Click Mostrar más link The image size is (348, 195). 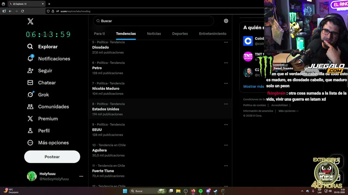pyautogui.click(x=254, y=86)
